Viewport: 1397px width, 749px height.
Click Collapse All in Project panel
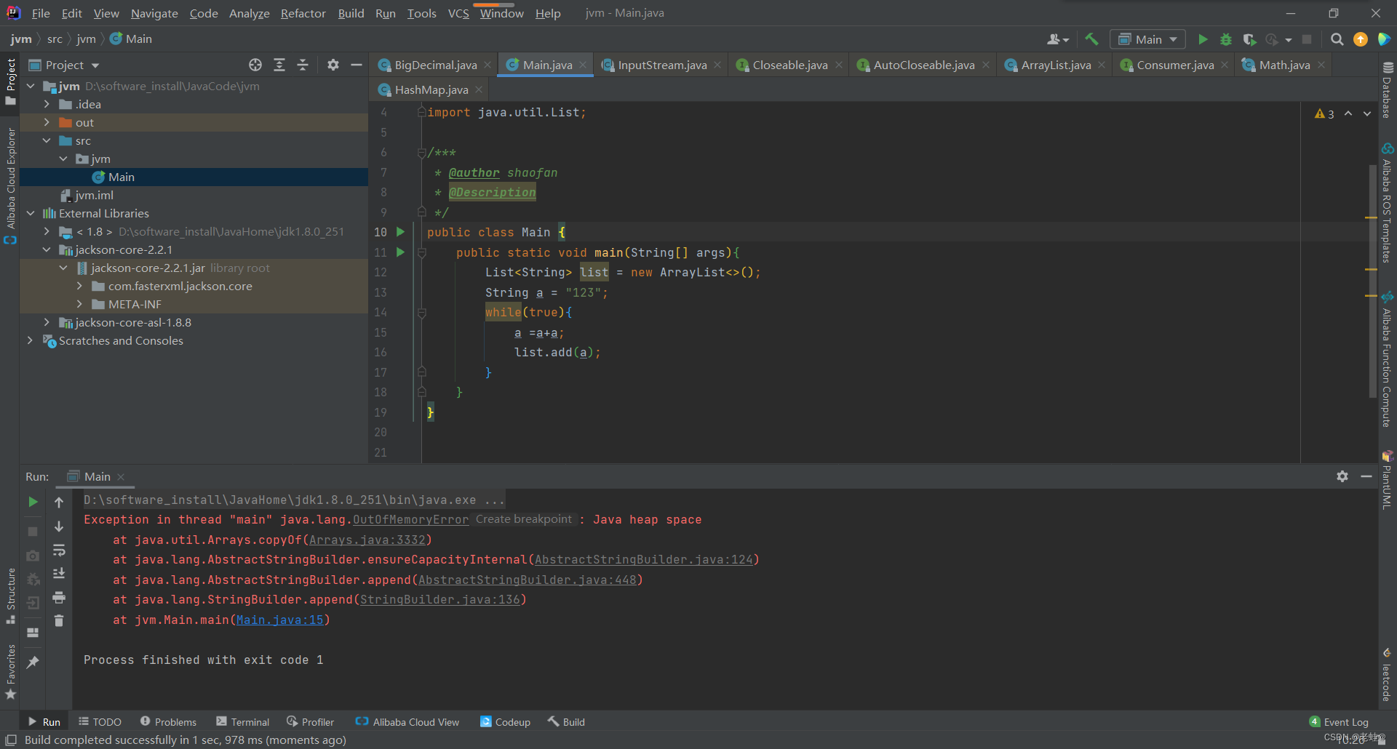tap(303, 65)
